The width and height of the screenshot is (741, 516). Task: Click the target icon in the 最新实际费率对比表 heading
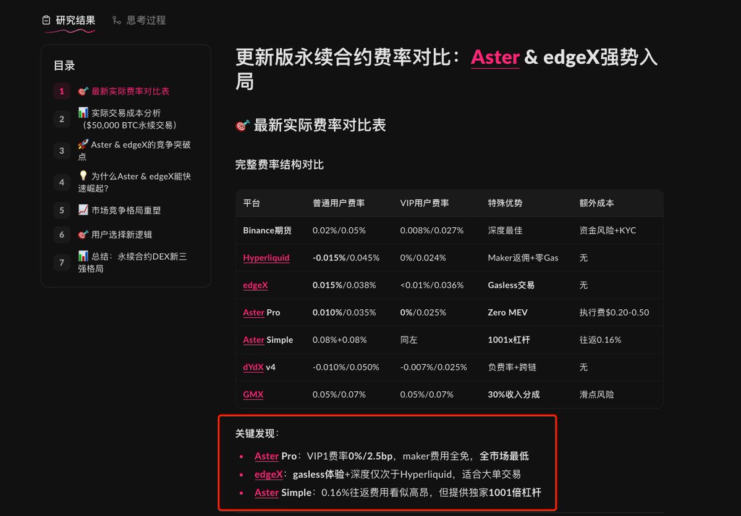tap(242, 125)
